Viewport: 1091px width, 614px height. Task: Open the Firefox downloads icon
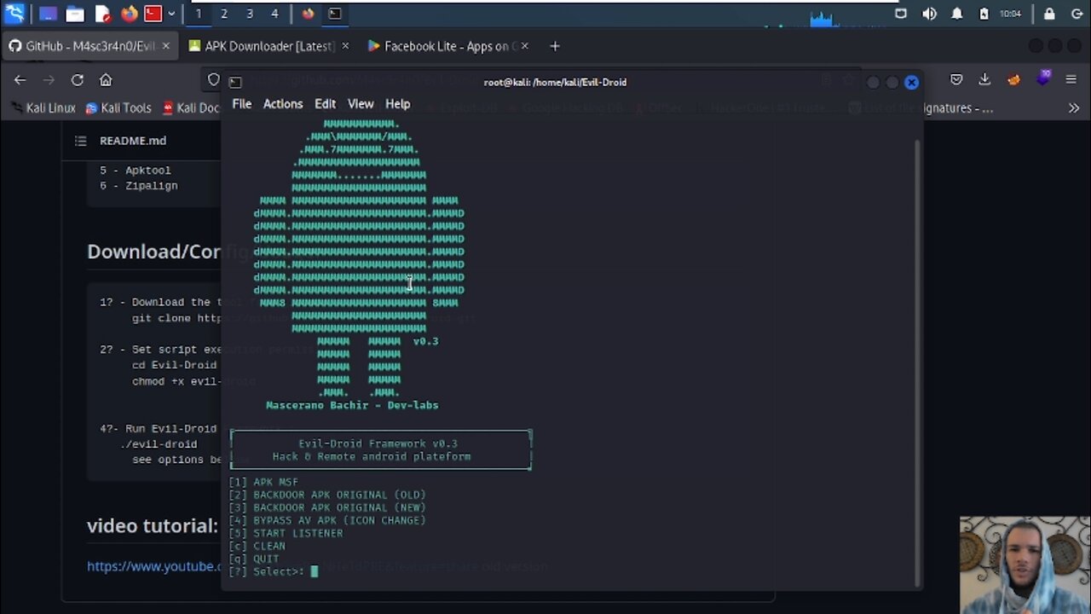click(984, 79)
